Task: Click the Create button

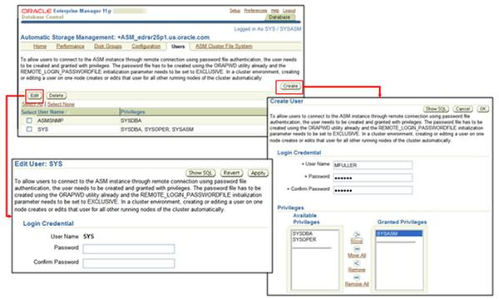Action: coord(290,86)
